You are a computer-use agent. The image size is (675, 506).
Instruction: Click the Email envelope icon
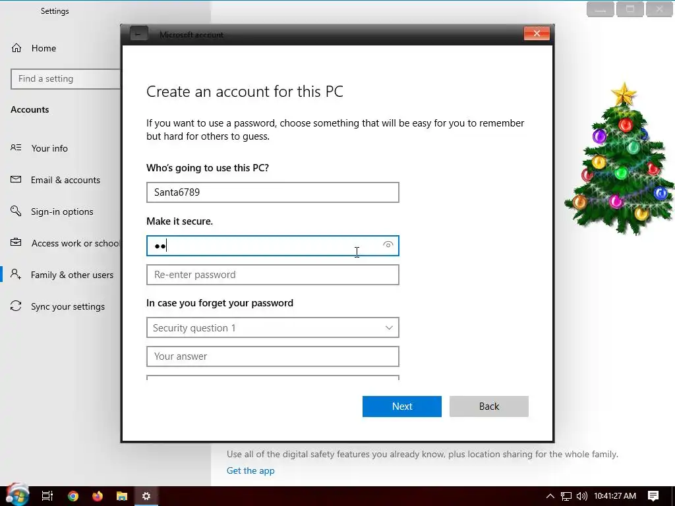[x=16, y=179]
